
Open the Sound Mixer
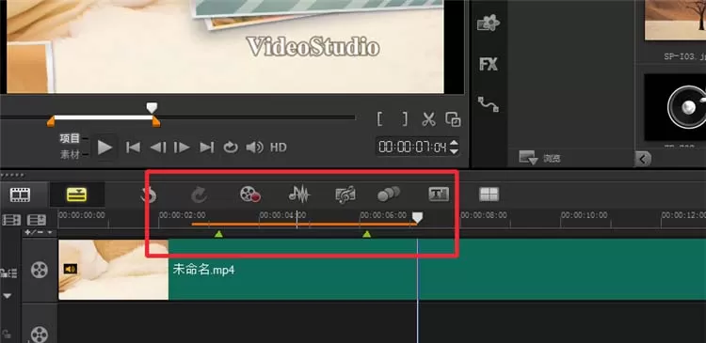point(299,195)
